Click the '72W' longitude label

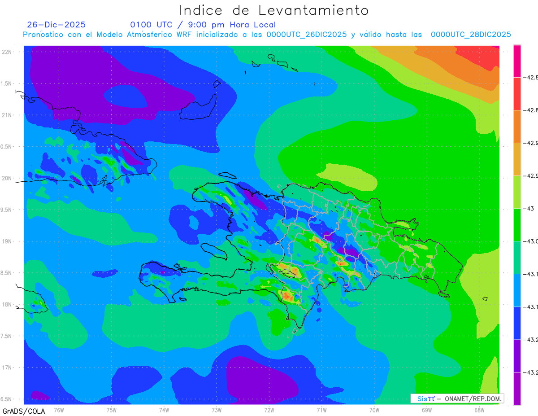point(269,410)
